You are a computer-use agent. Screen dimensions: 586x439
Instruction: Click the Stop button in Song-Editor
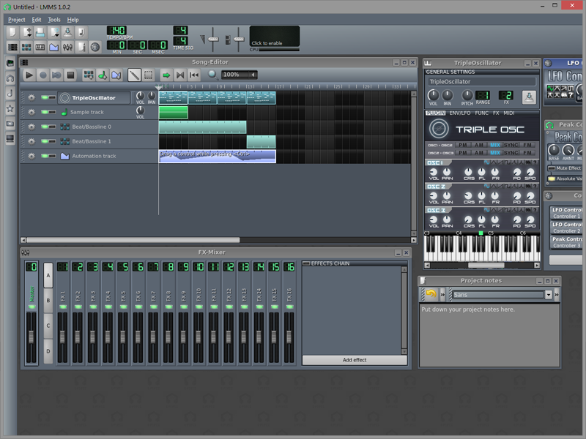click(x=70, y=75)
